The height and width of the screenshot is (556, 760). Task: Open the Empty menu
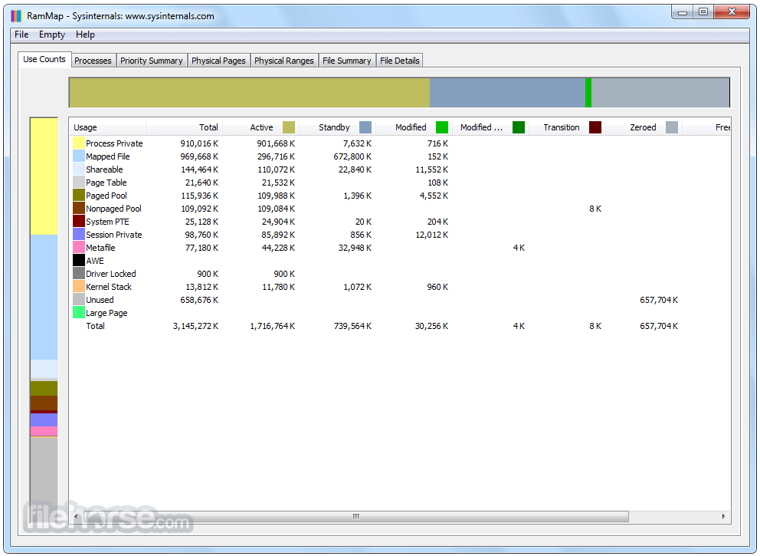(x=52, y=35)
